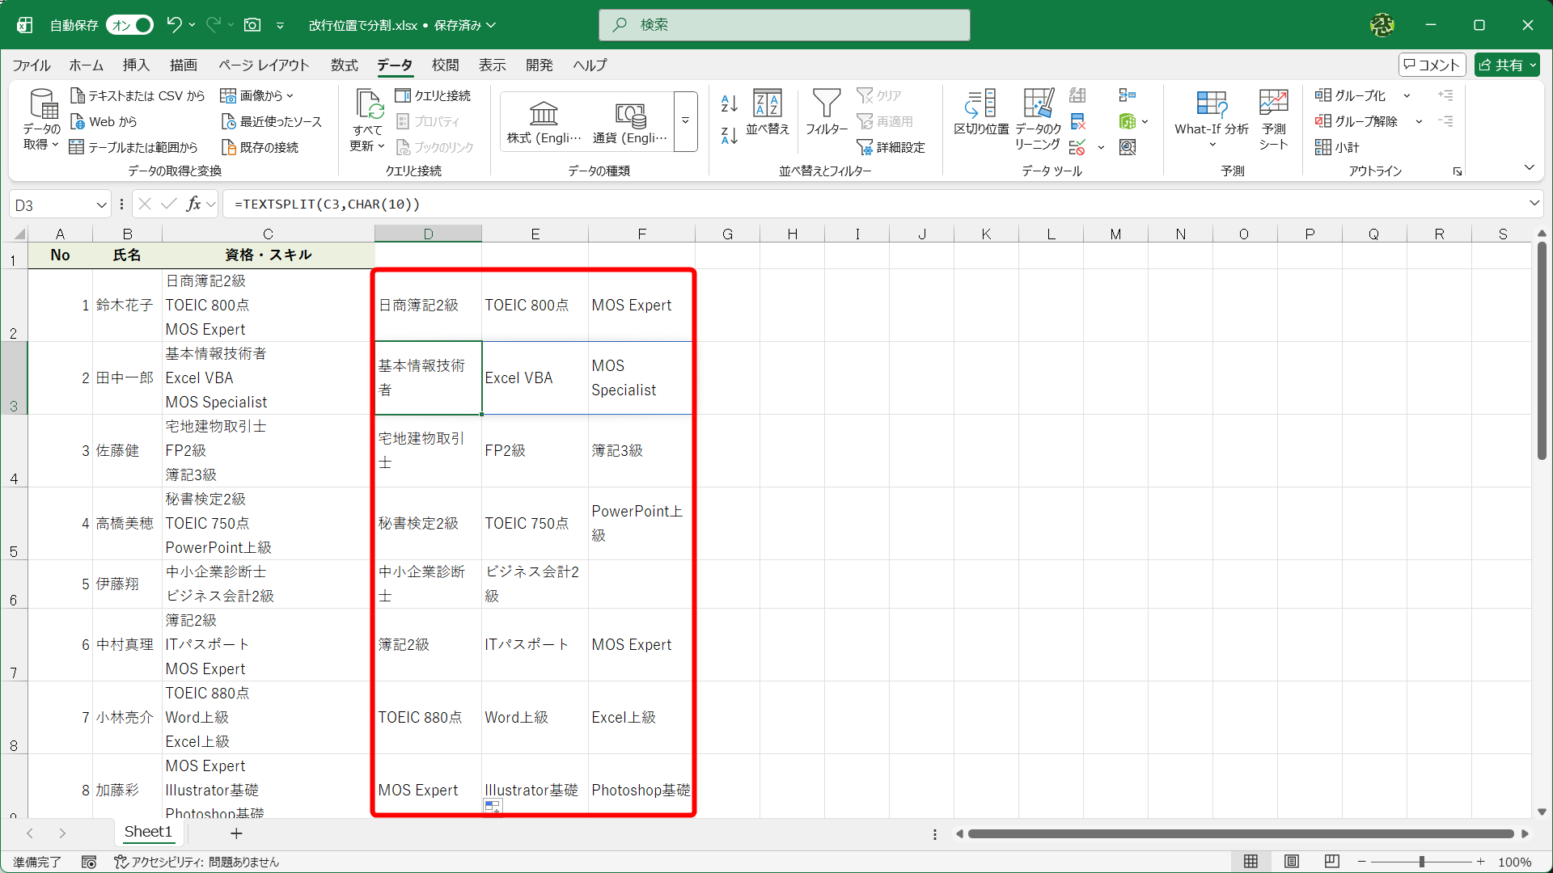The image size is (1553, 873).
Task: Expand the データの種類 gallery dropdown
Action: pos(685,122)
